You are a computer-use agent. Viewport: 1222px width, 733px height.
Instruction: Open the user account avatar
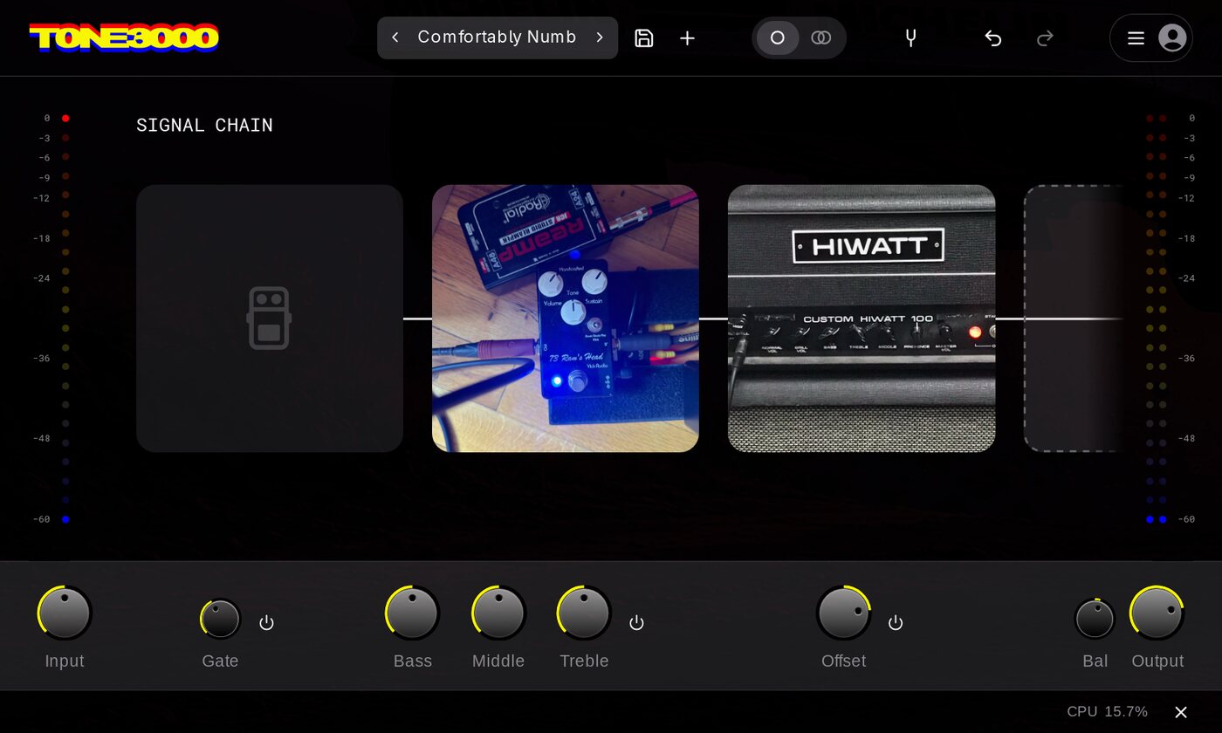pyautogui.click(x=1172, y=38)
